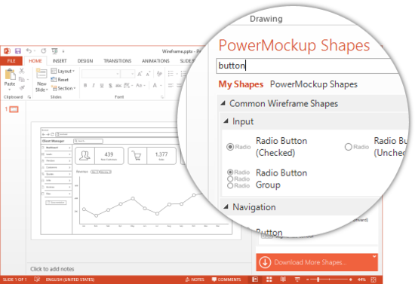The image size is (415, 284).
Task: Open the font name combo box
Action: click(100, 74)
